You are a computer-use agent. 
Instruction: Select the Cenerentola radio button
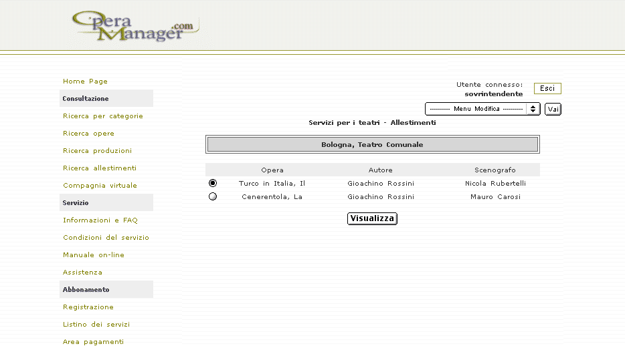[213, 196]
